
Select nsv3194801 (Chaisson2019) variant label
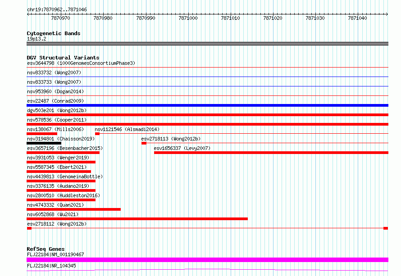click(61, 139)
